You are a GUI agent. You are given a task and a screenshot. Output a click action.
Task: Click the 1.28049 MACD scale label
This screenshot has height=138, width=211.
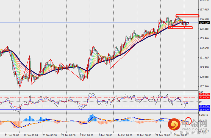tap(204, 115)
